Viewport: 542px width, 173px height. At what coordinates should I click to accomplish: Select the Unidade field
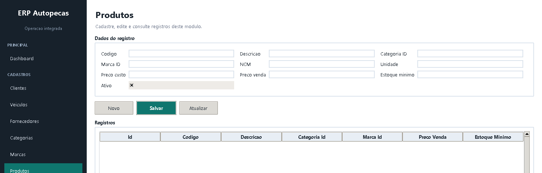pos(470,64)
